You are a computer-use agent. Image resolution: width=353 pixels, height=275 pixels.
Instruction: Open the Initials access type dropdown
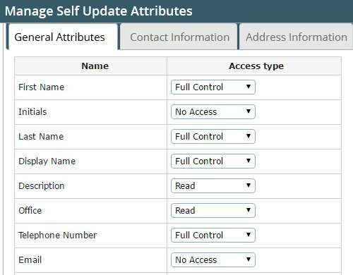tap(213, 112)
